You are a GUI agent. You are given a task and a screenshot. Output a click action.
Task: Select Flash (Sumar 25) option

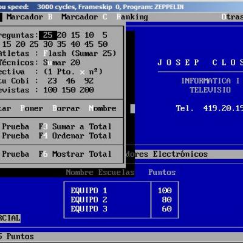coord(80,53)
